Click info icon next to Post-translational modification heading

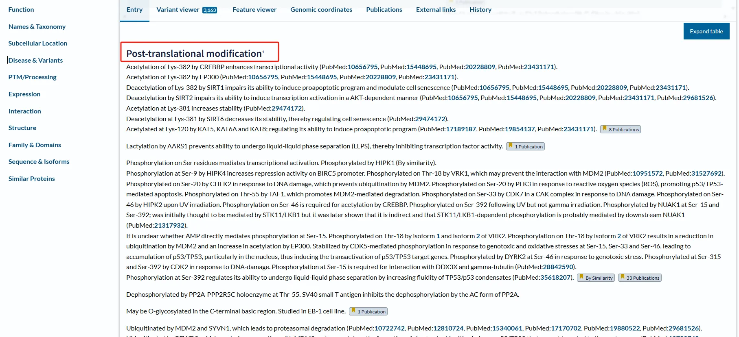[263, 52]
